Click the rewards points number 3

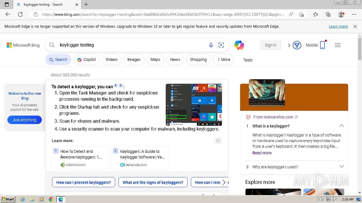click(x=289, y=45)
